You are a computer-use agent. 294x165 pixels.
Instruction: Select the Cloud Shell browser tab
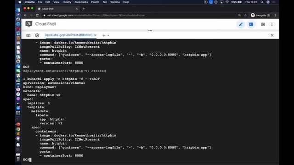tap(57, 9)
